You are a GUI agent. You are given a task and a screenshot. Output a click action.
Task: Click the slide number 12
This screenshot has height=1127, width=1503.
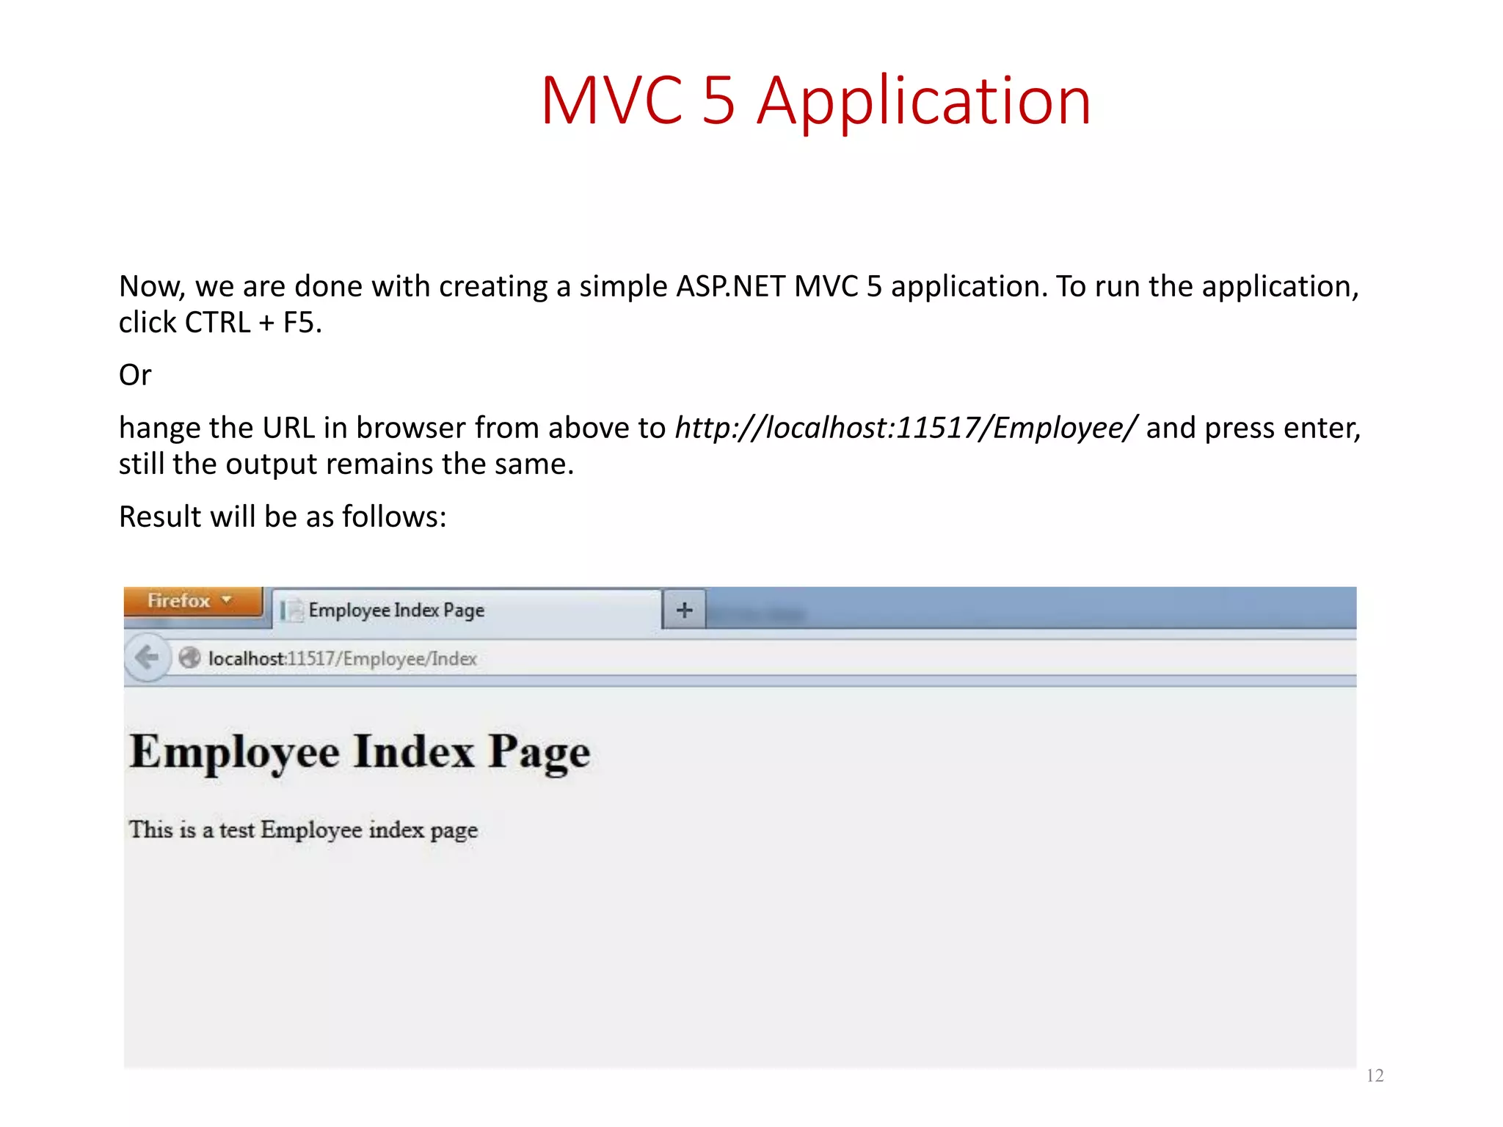tap(1375, 1076)
